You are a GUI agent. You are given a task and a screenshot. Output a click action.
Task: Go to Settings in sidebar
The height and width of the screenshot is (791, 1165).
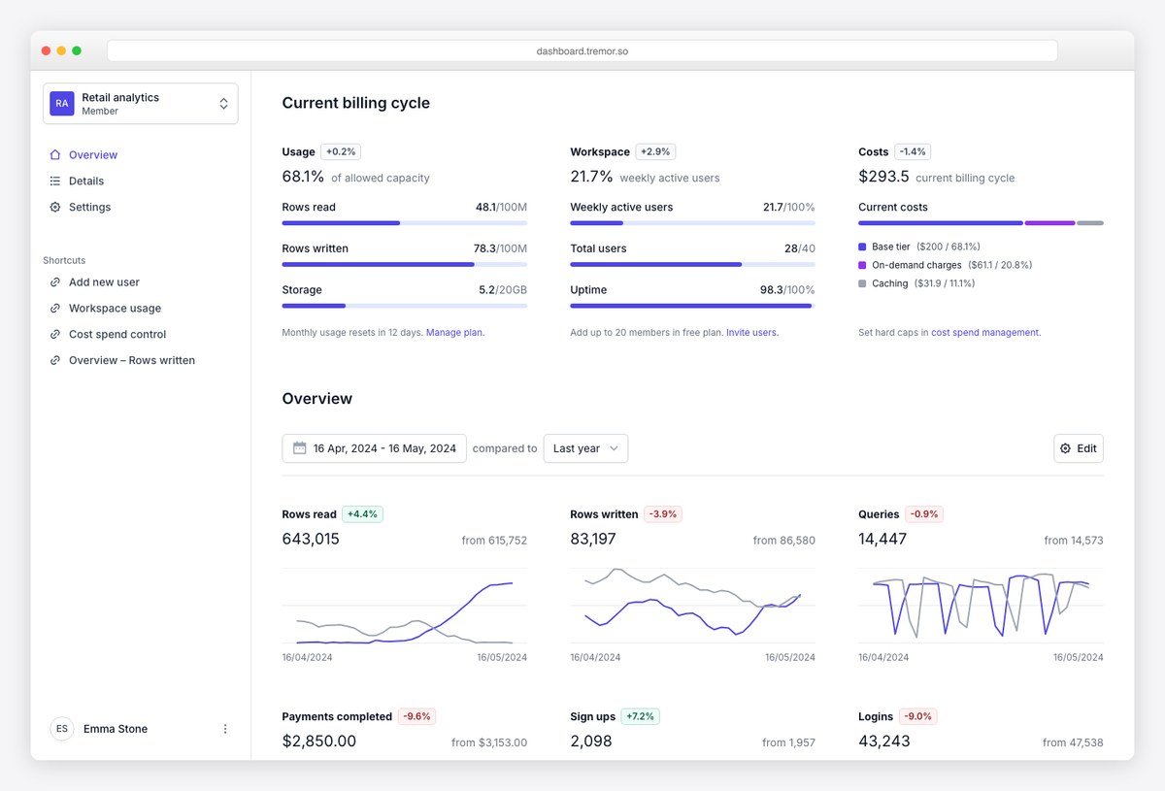pyautogui.click(x=89, y=207)
